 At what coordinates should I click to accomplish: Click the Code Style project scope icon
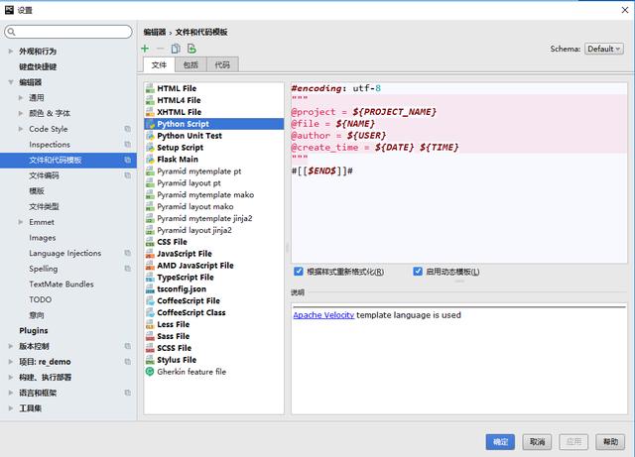tap(127, 129)
